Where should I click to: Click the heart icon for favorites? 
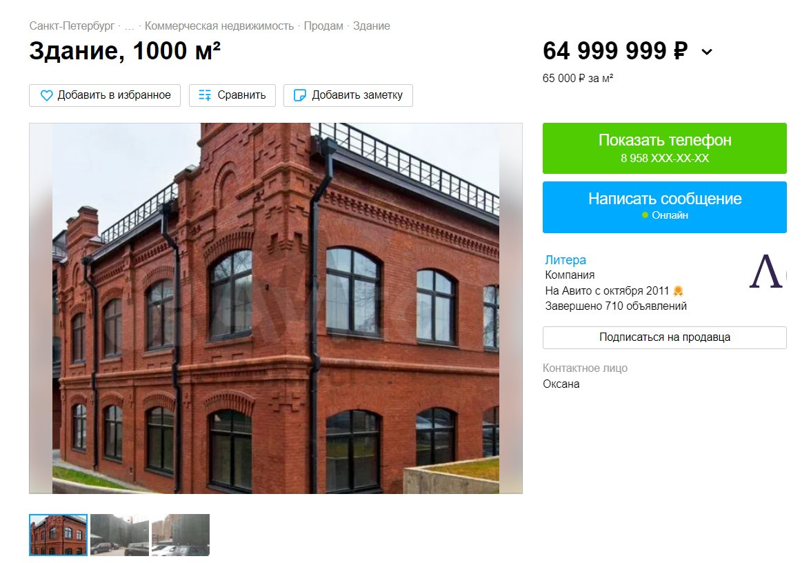(47, 96)
